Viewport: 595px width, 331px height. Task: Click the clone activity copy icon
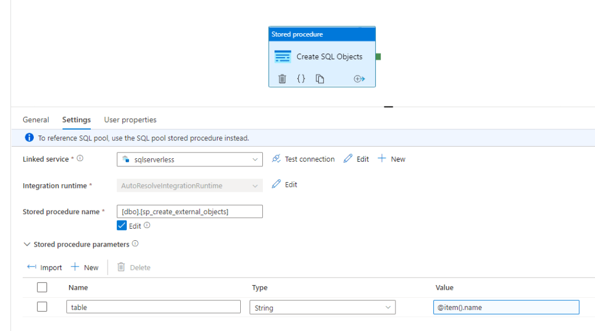[320, 79]
